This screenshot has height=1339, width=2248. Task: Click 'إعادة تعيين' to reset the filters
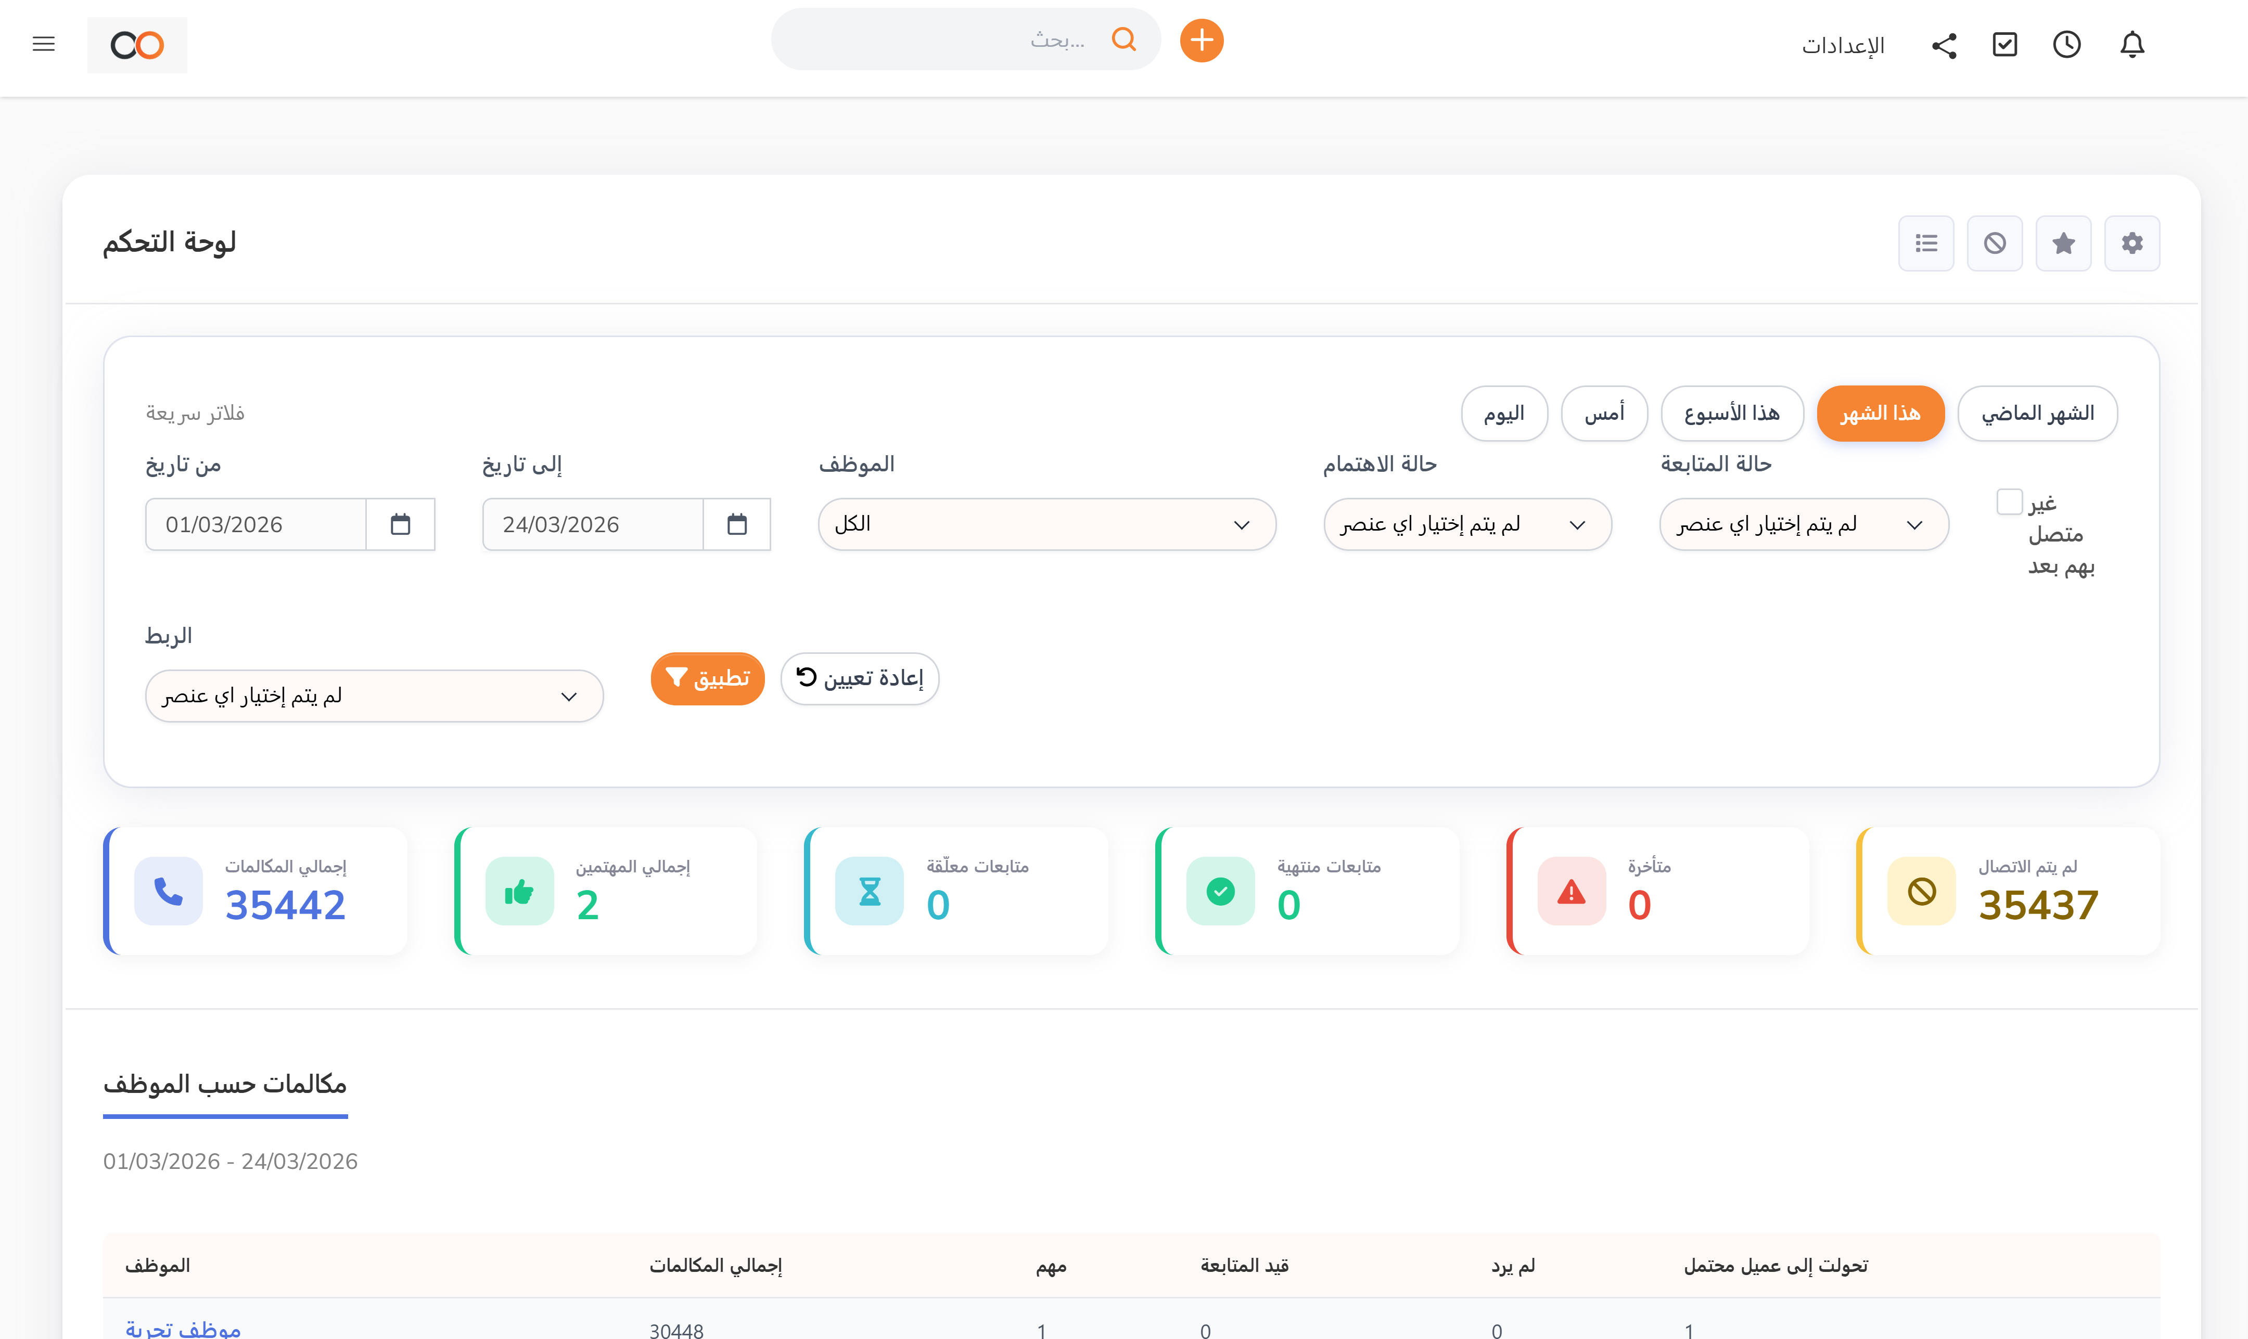[x=859, y=678]
